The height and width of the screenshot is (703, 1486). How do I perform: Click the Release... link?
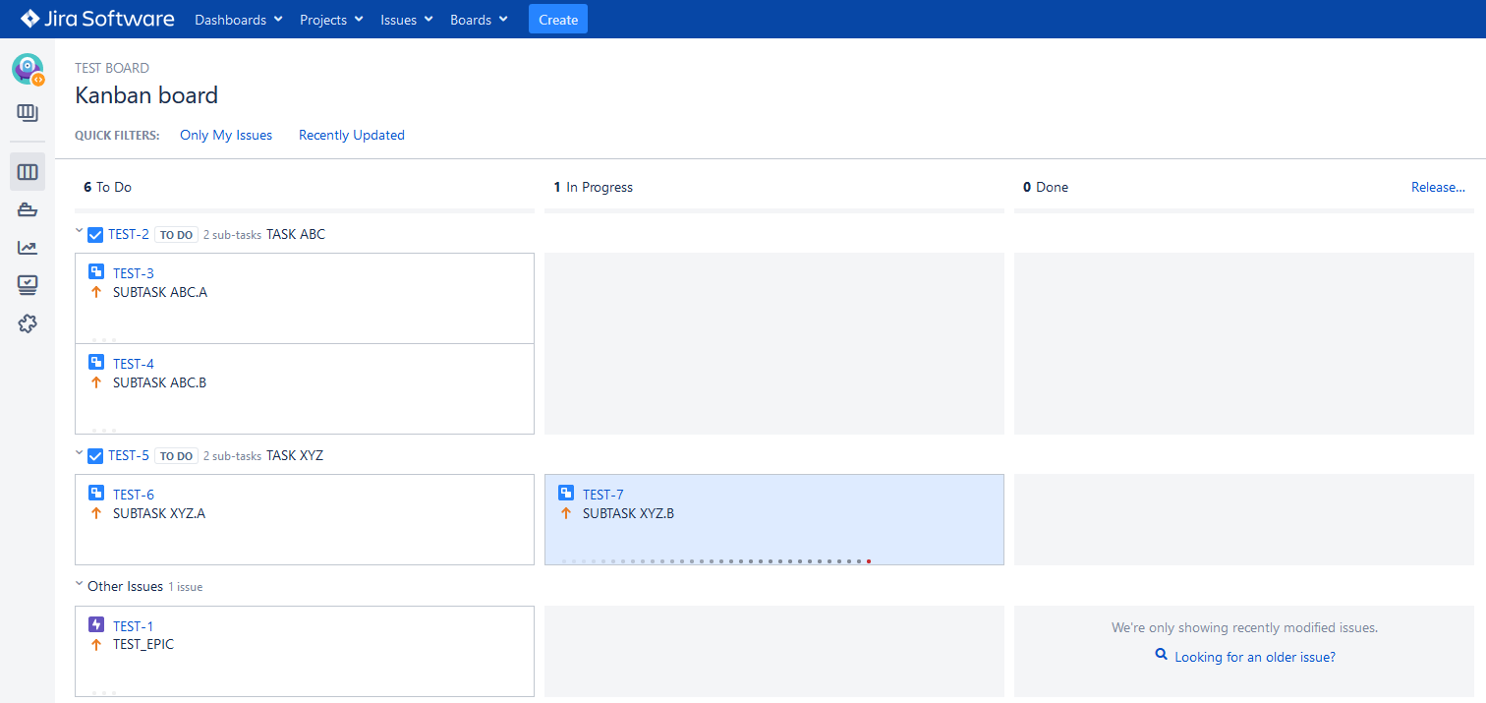click(1438, 187)
